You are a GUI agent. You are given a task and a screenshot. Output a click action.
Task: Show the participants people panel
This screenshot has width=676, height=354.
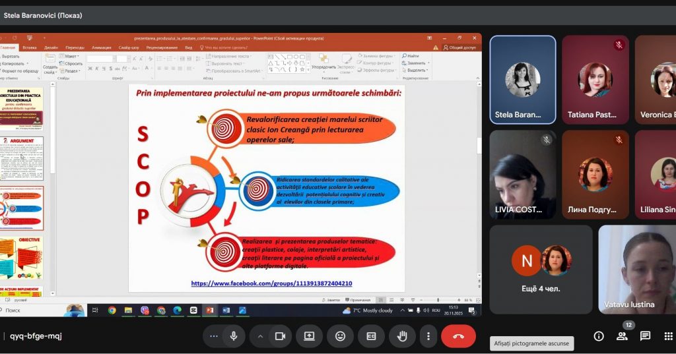(622, 336)
